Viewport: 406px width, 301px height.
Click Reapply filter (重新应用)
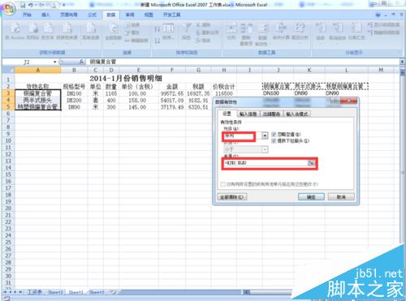(207, 32)
